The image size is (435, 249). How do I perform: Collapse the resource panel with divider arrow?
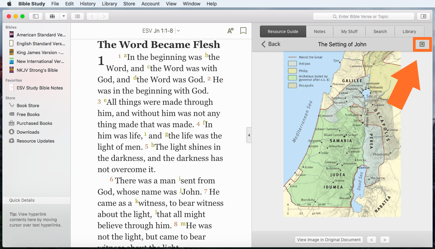[x=249, y=135]
